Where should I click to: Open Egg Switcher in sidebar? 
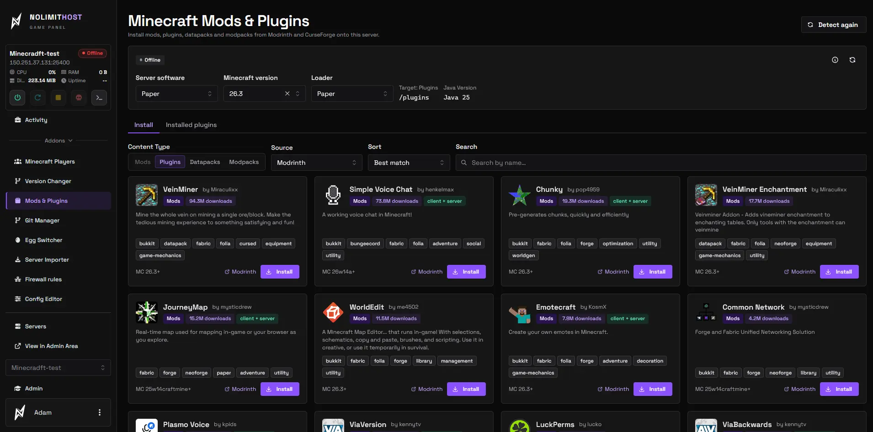pos(59,240)
